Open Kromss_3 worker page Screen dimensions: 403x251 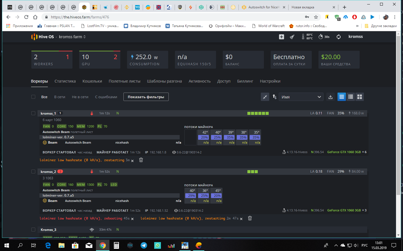(x=48, y=230)
